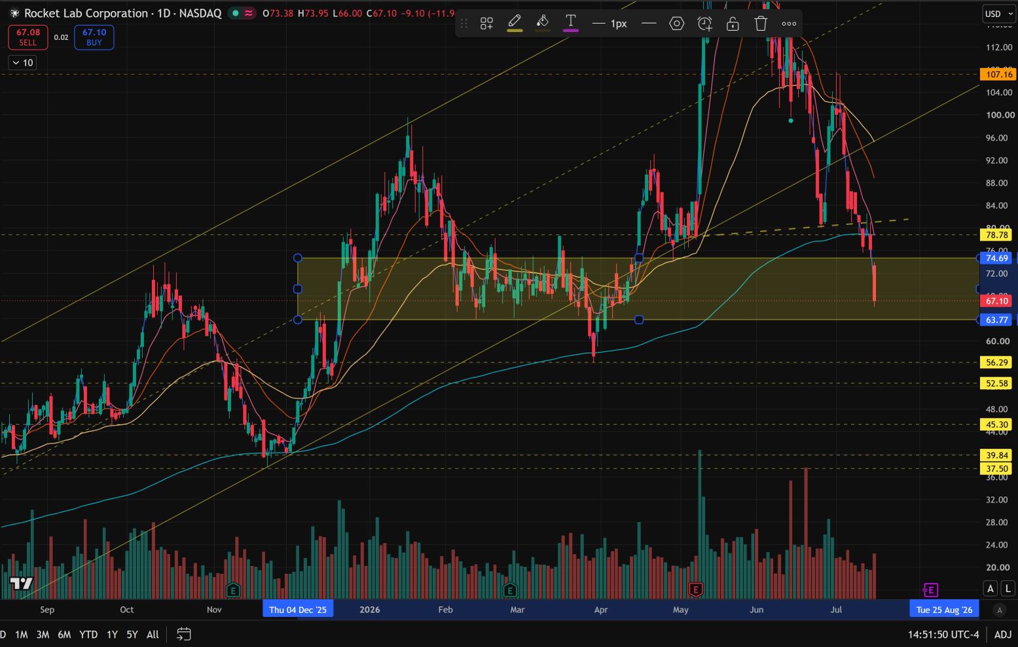Lock the selected drawing
The width and height of the screenshot is (1018, 647).
733,24
